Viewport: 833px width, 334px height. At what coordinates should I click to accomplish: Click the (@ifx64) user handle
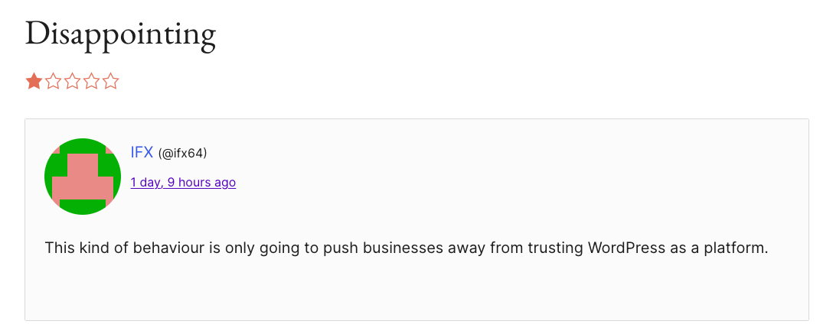[183, 154]
